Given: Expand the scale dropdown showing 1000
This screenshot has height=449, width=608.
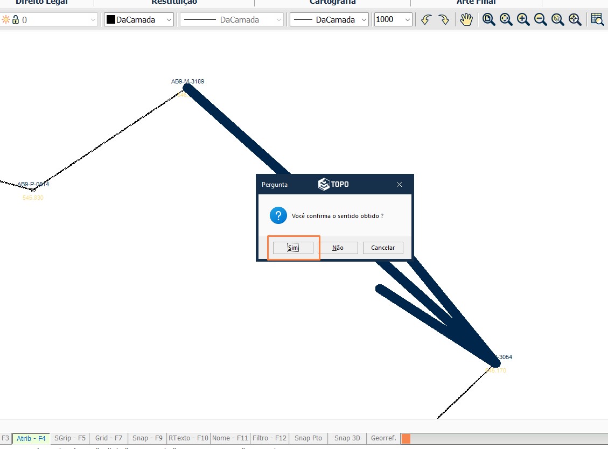Looking at the screenshot, I should [407, 19].
